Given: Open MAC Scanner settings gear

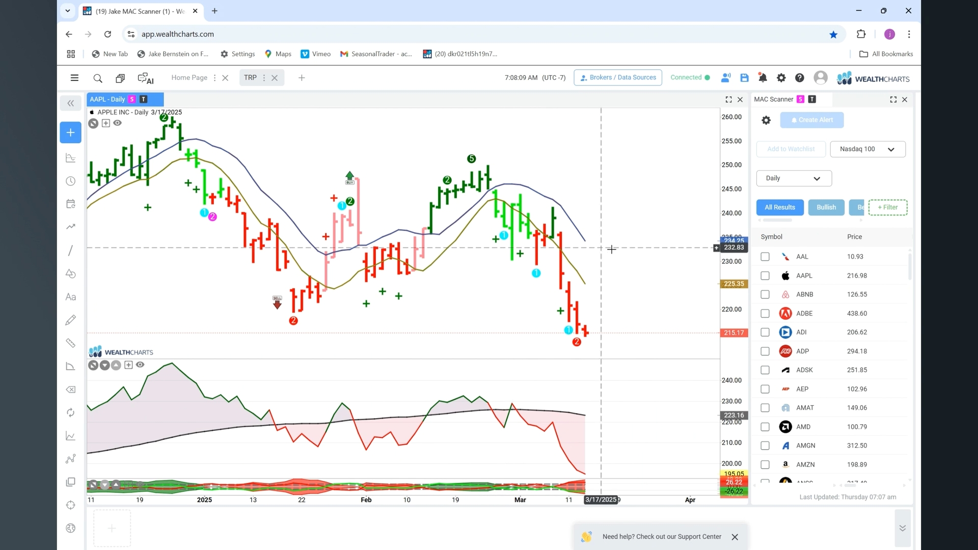Looking at the screenshot, I should tap(766, 120).
